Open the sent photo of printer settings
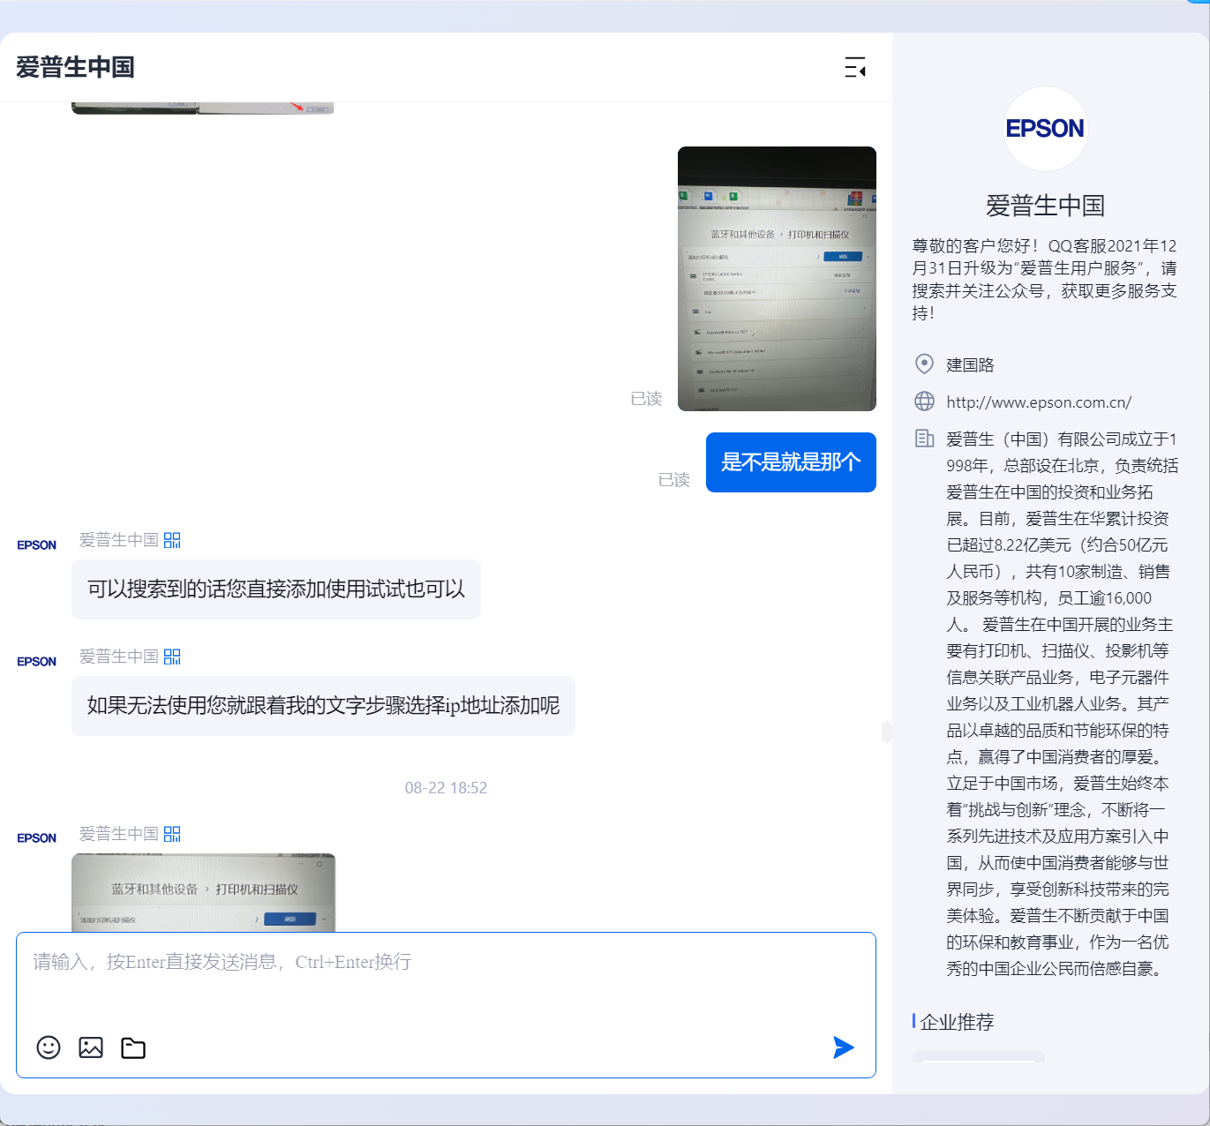 coord(777,279)
